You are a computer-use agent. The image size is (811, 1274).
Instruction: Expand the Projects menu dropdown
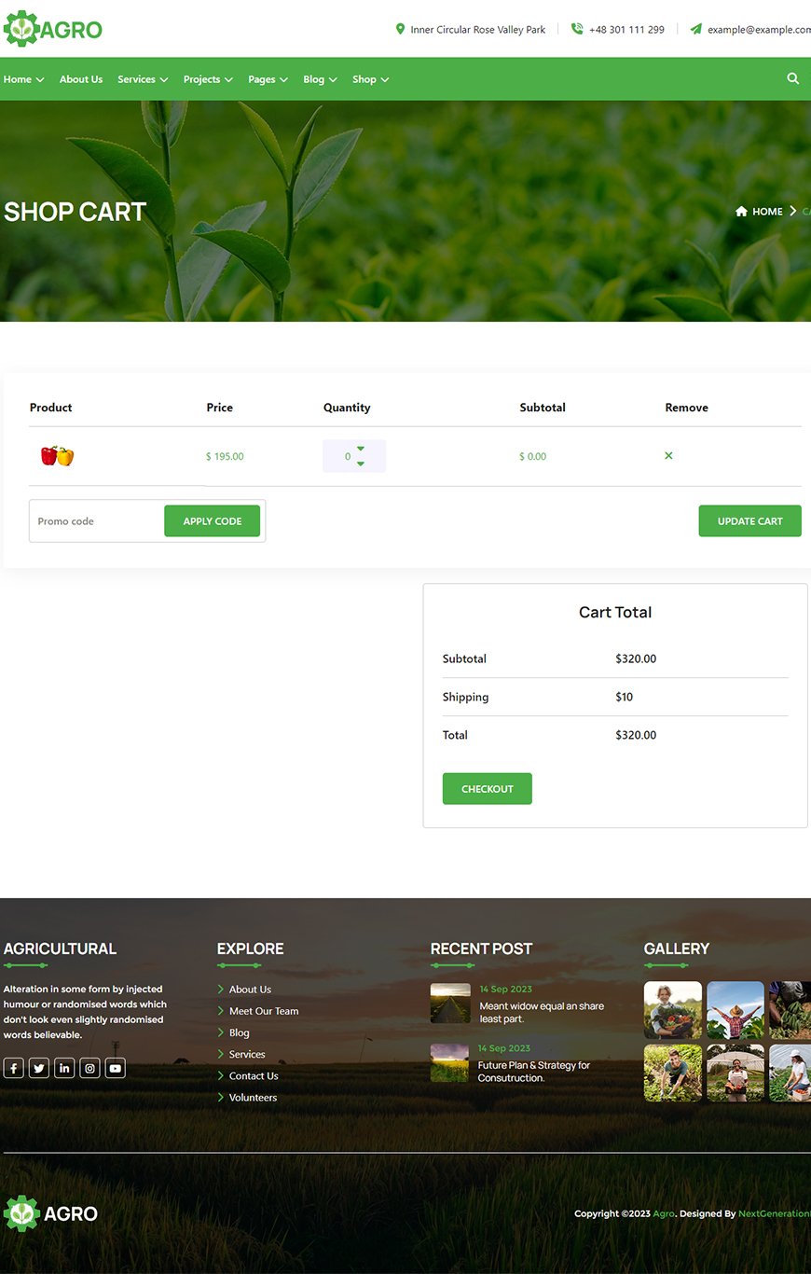[208, 79]
